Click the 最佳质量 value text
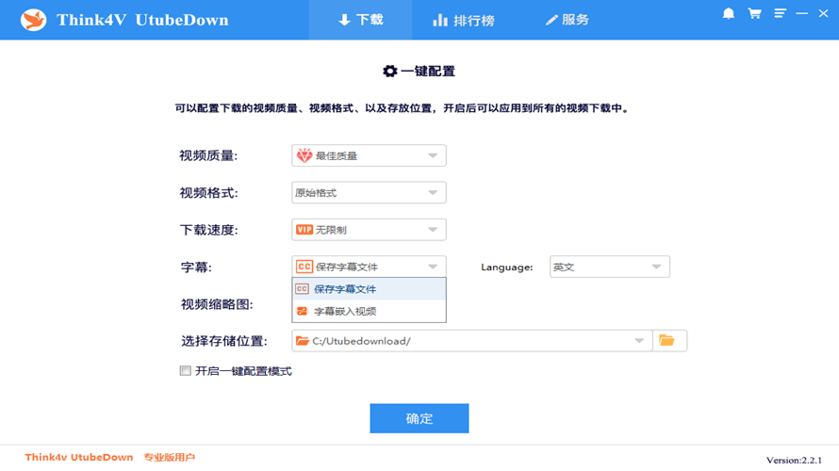 336,156
